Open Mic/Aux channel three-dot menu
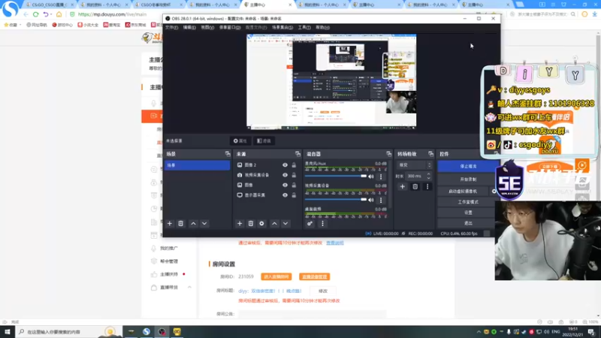Screen dimensions: 601x338 [x=381, y=177]
